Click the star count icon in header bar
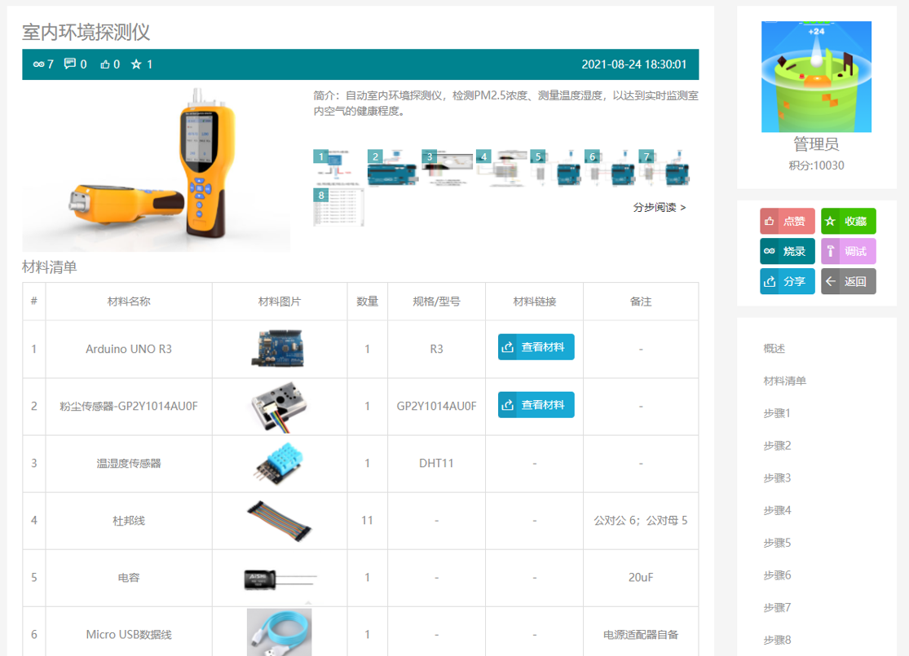Viewport: 909px width, 656px height. (x=136, y=64)
